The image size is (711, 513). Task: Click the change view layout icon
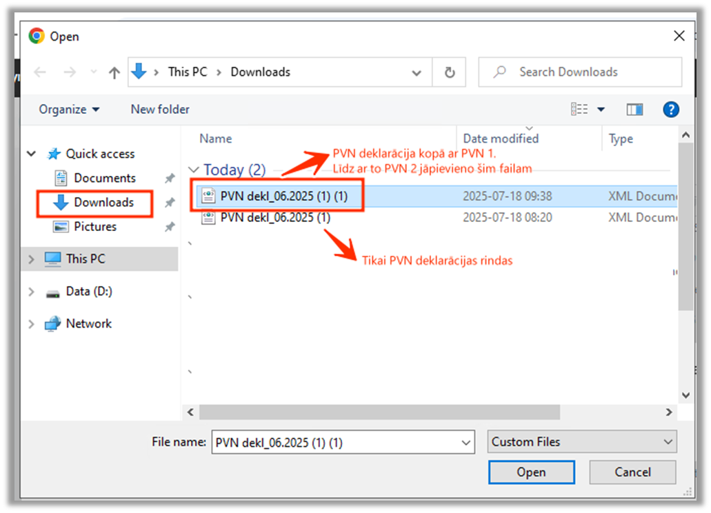click(579, 110)
